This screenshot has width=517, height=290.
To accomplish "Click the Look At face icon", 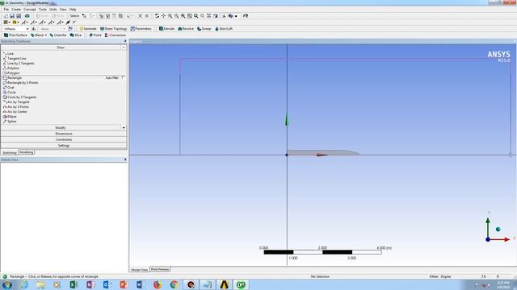I will (x=245, y=16).
